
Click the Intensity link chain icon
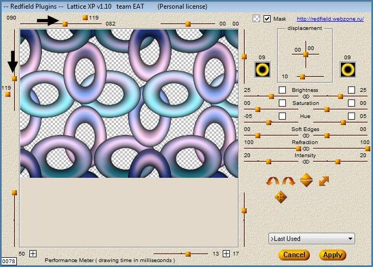click(x=306, y=162)
